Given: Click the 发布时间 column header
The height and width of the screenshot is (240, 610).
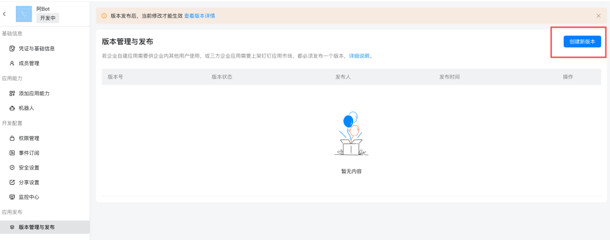Looking at the screenshot, I should coord(450,77).
